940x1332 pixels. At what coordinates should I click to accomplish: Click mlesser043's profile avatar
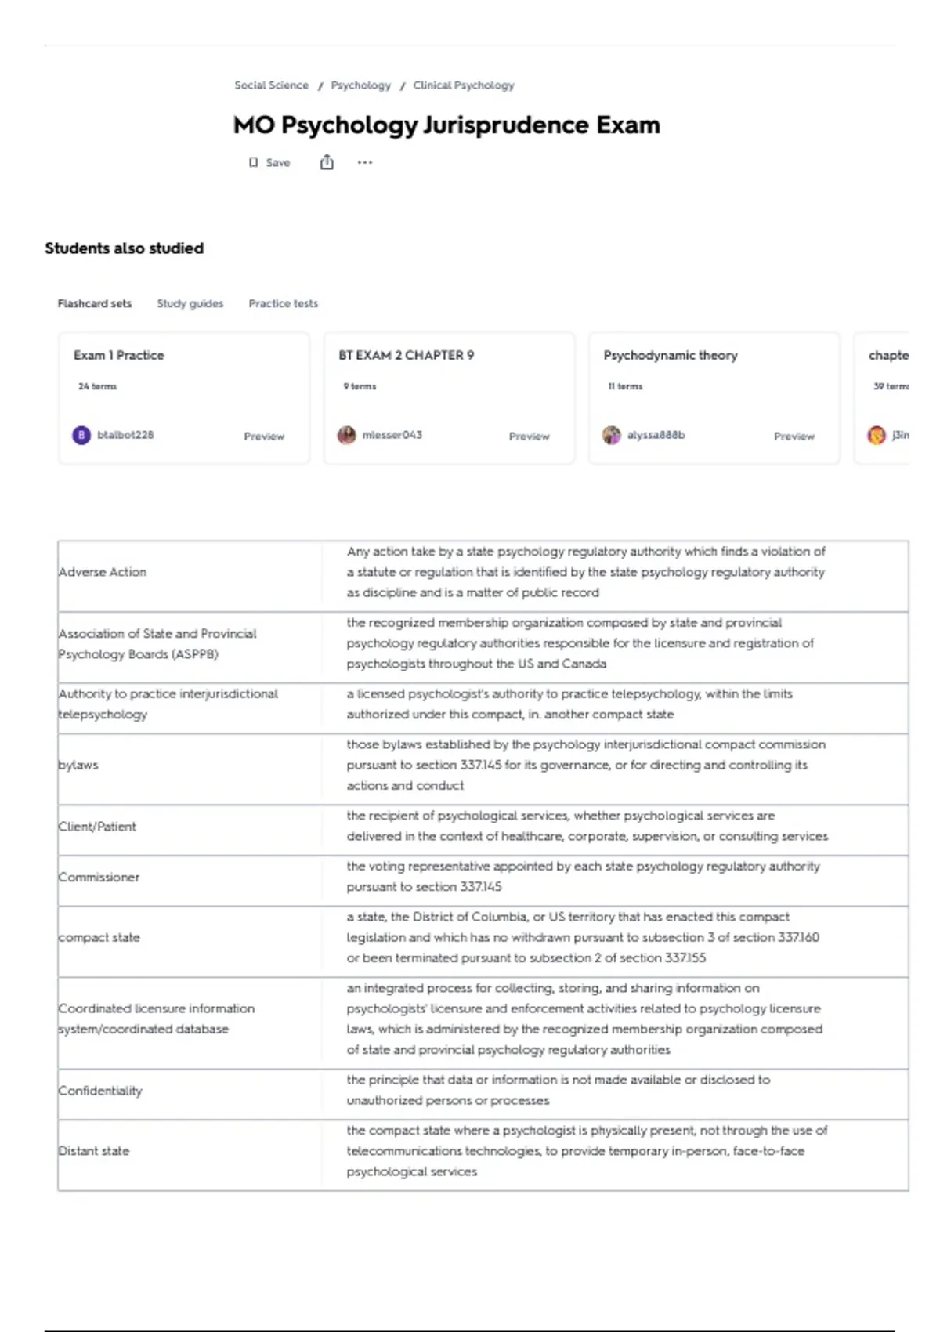click(x=346, y=435)
